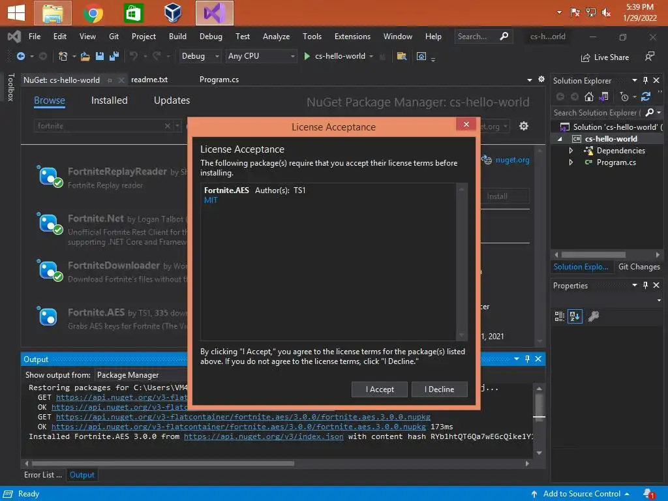Open the Extensions menu
The width and height of the screenshot is (668, 501).
click(x=352, y=37)
